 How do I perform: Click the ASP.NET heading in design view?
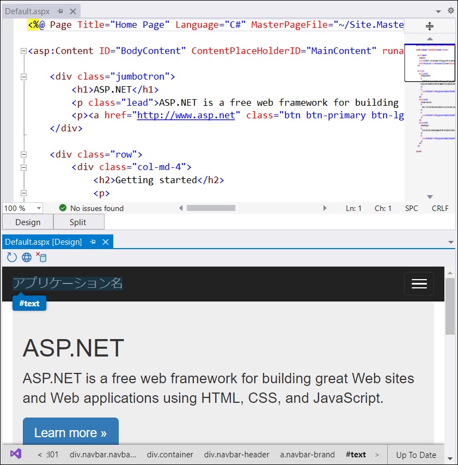[x=73, y=348]
